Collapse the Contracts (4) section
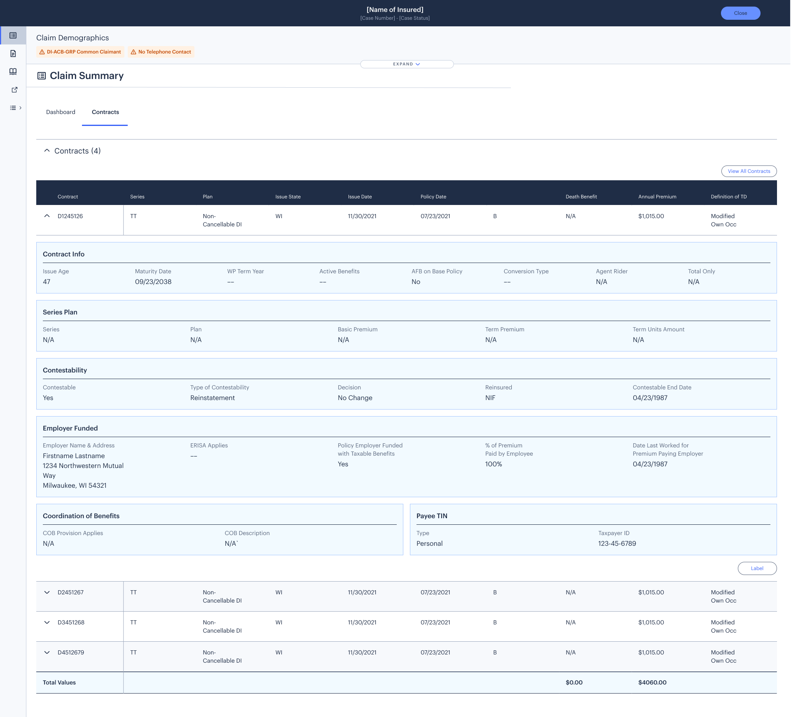 pyautogui.click(x=47, y=151)
